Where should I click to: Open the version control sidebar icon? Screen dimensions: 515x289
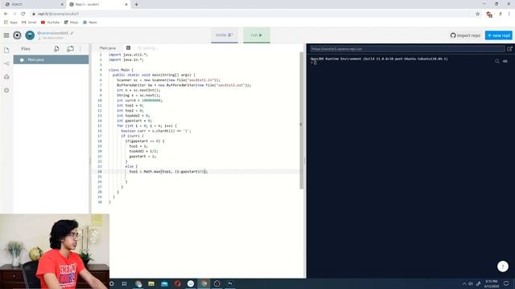coord(6,63)
